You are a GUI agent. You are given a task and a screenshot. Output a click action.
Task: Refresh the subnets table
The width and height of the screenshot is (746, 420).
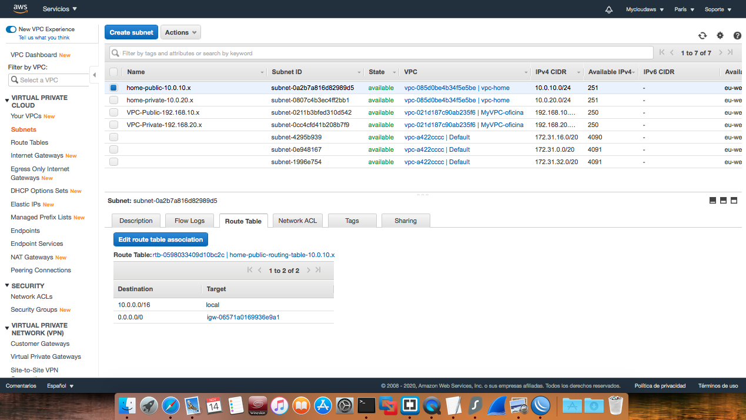point(702,35)
